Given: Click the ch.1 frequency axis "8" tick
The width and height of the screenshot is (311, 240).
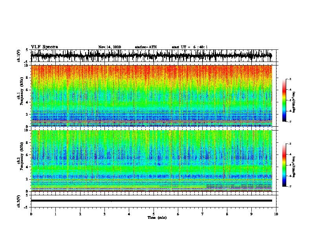Looking at the screenshot, I should (x=27, y=78).
